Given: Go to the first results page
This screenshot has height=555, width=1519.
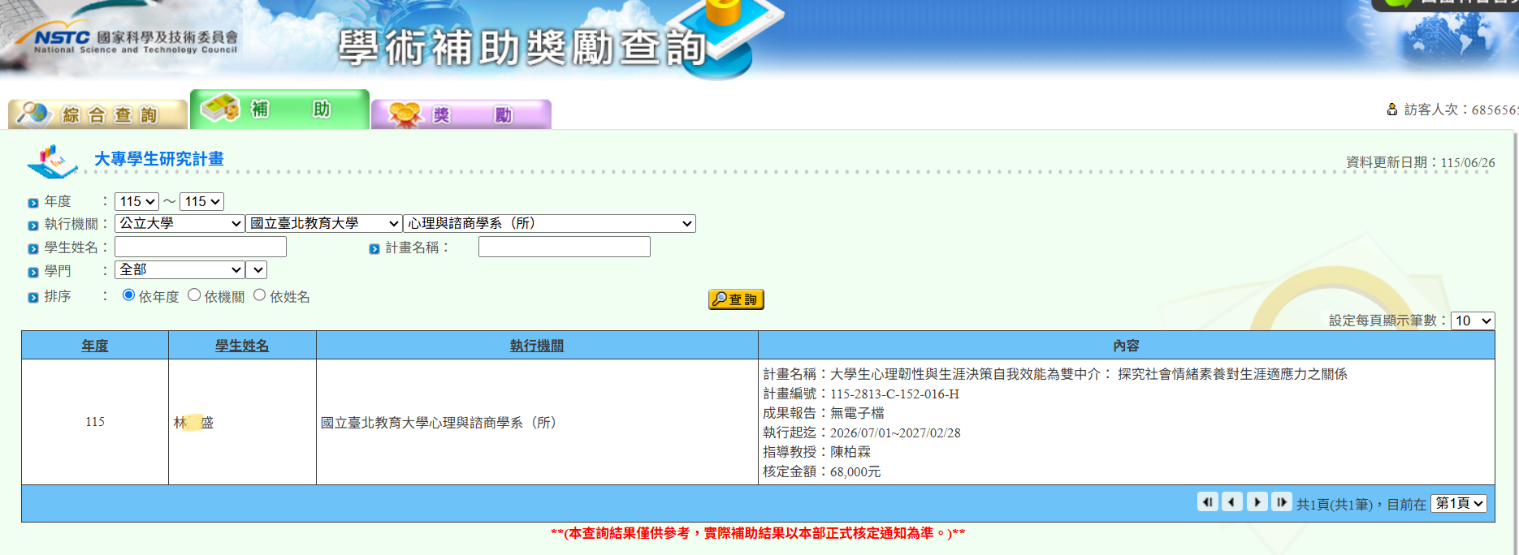Looking at the screenshot, I should pyautogui.click(x=1208, y=502).
